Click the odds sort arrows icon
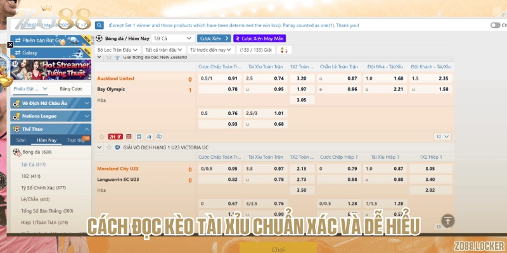Viewport: 507px width, 253px height. pos(282,49)
